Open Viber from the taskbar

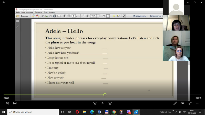pyautogui.click(x=129, y=112)
